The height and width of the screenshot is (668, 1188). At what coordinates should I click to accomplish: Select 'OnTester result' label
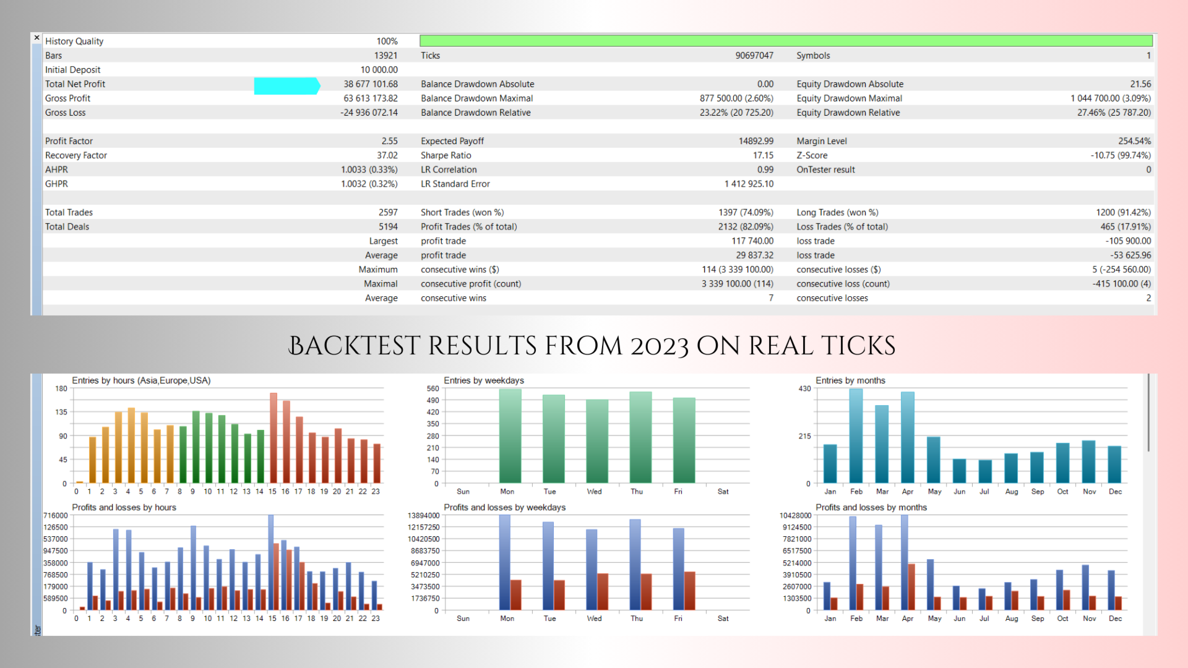(825, 169)
